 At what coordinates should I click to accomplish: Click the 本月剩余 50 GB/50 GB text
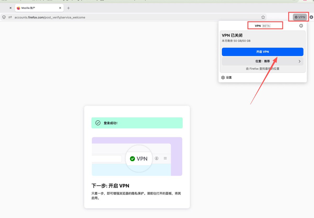pos(236,41)
